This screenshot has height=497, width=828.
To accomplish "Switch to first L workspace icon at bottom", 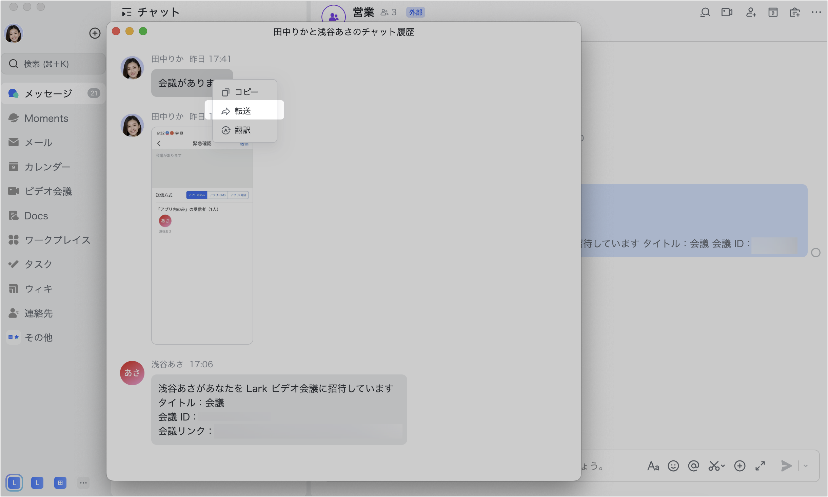I will click(x=14, y=483).
